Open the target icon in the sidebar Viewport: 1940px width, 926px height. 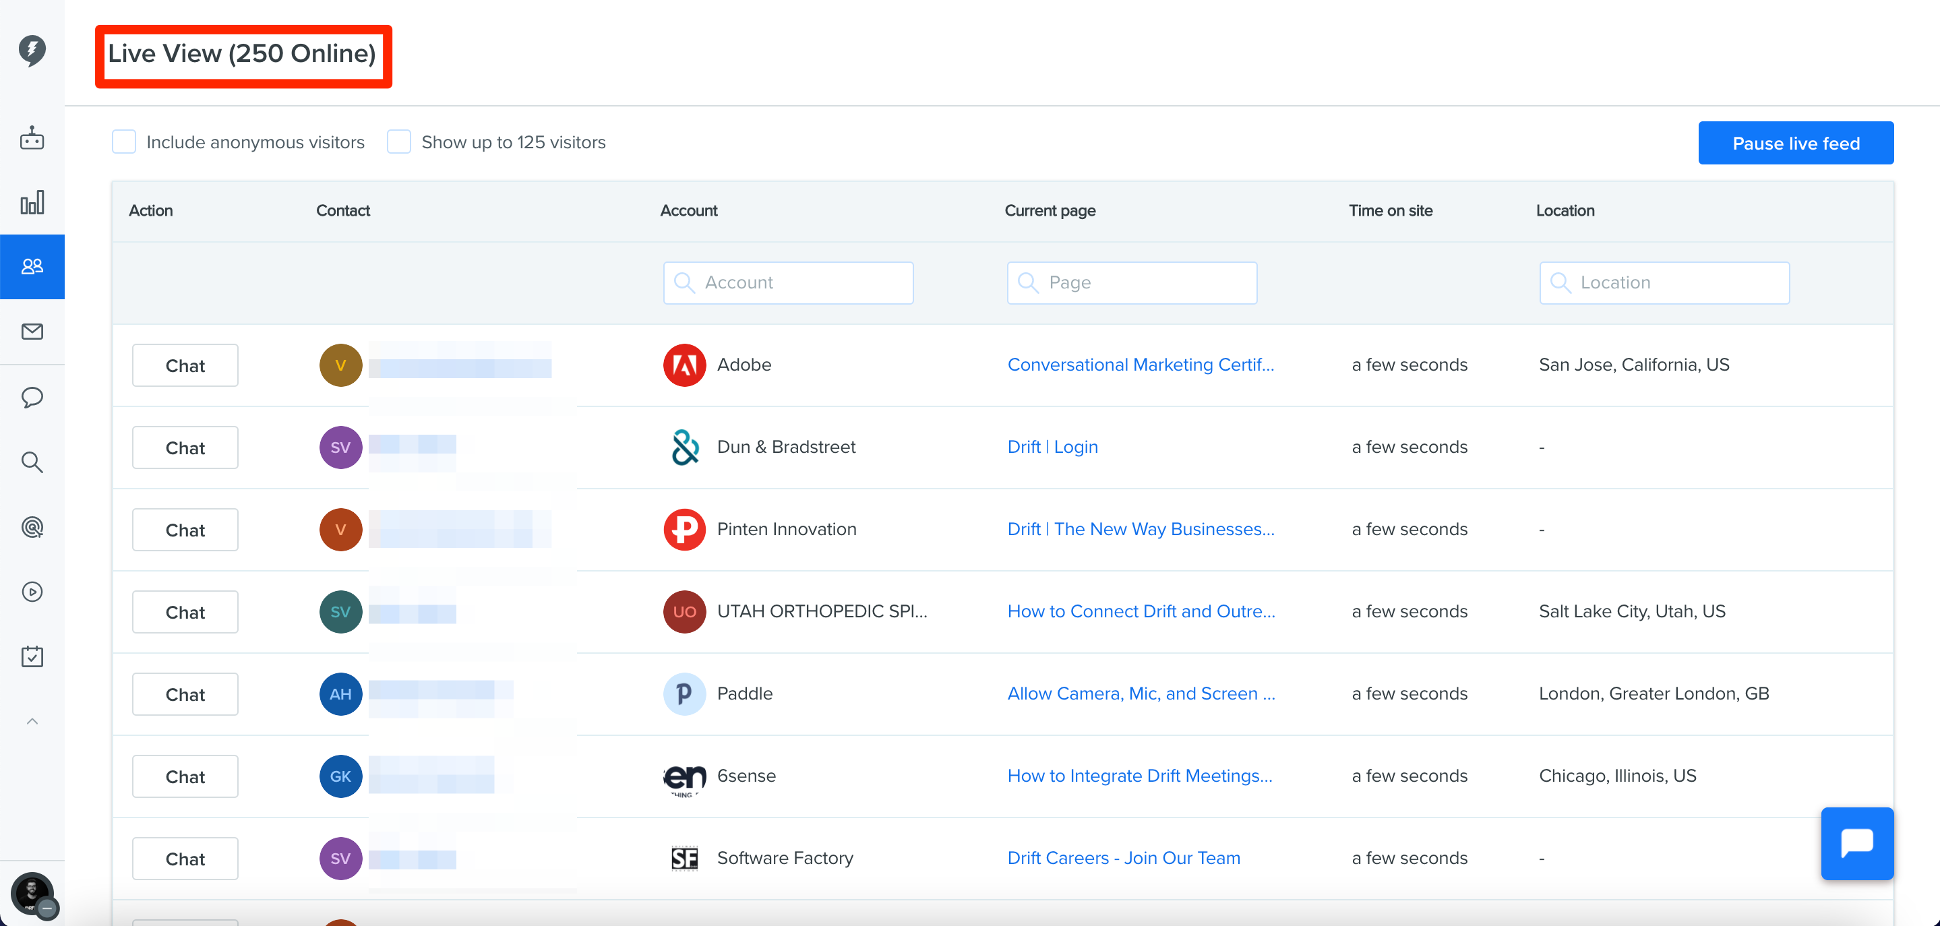click(32, 527)
